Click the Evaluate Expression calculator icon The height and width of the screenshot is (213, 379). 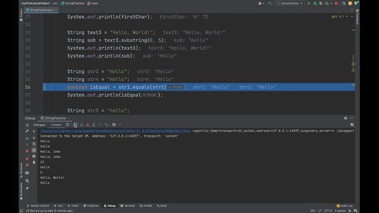click(114, 125)
